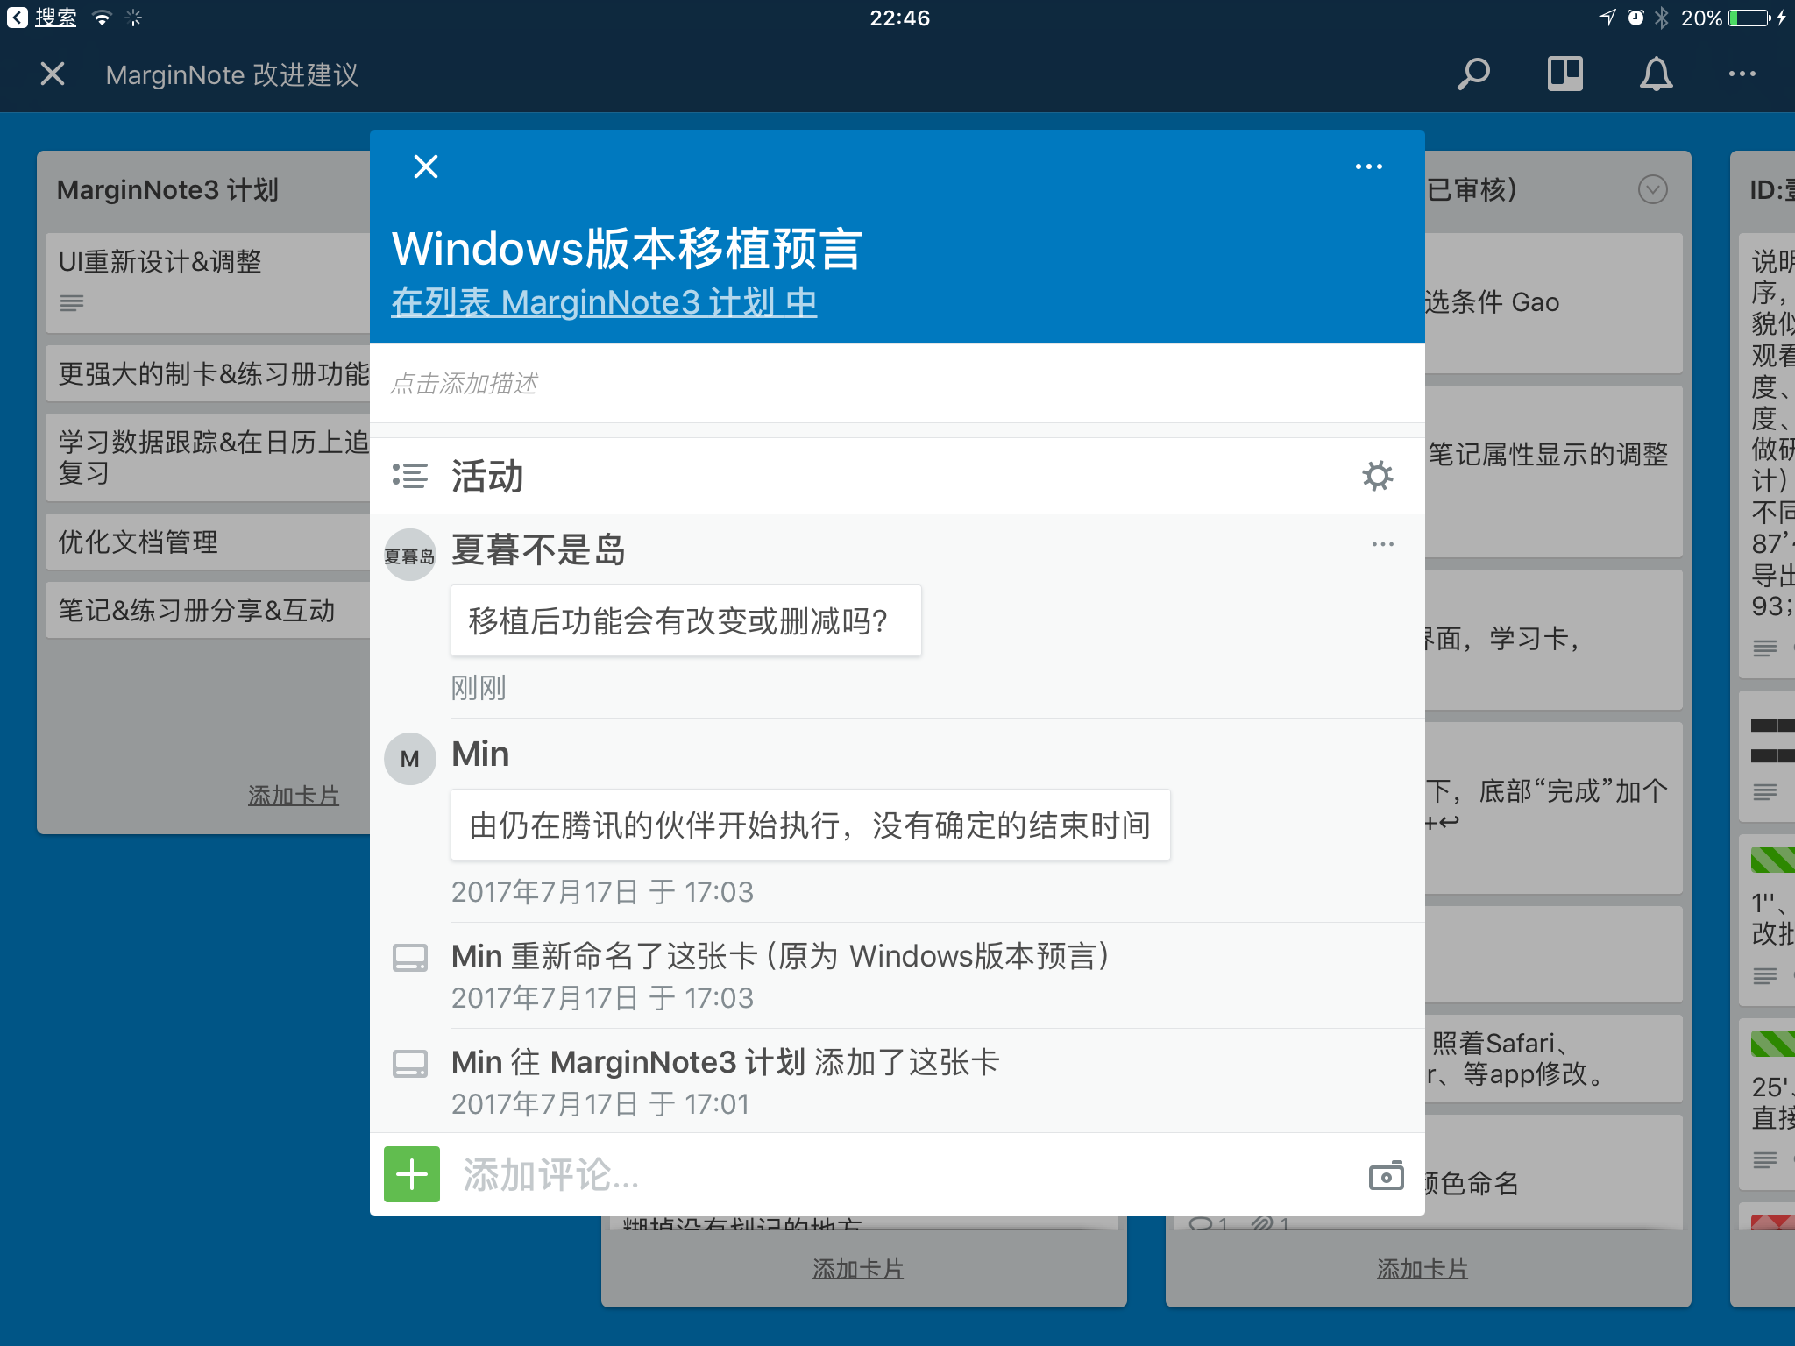The image size is (1795, 1346).
Task: Tap the card mentioning 选条件 Gao
Action: click(x=1554, y=302)
